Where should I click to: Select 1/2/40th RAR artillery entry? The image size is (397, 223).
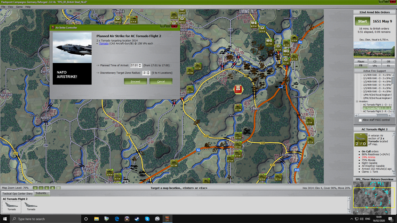pyautogui.click(x=377, y=82)
